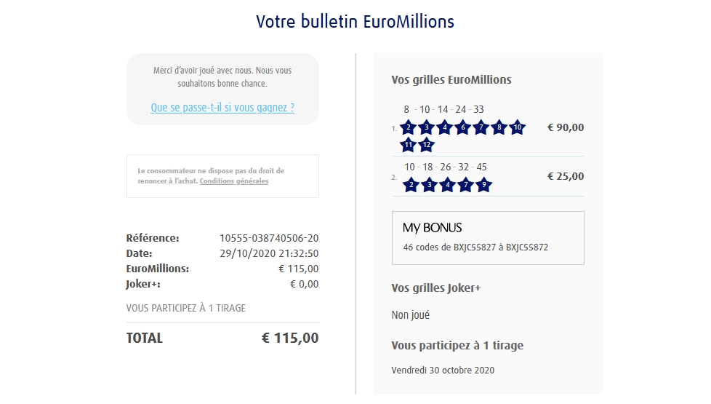The image size is (711, 404).
Task: Click star number 10 in grid 1
Action: (x=517, y=127)
